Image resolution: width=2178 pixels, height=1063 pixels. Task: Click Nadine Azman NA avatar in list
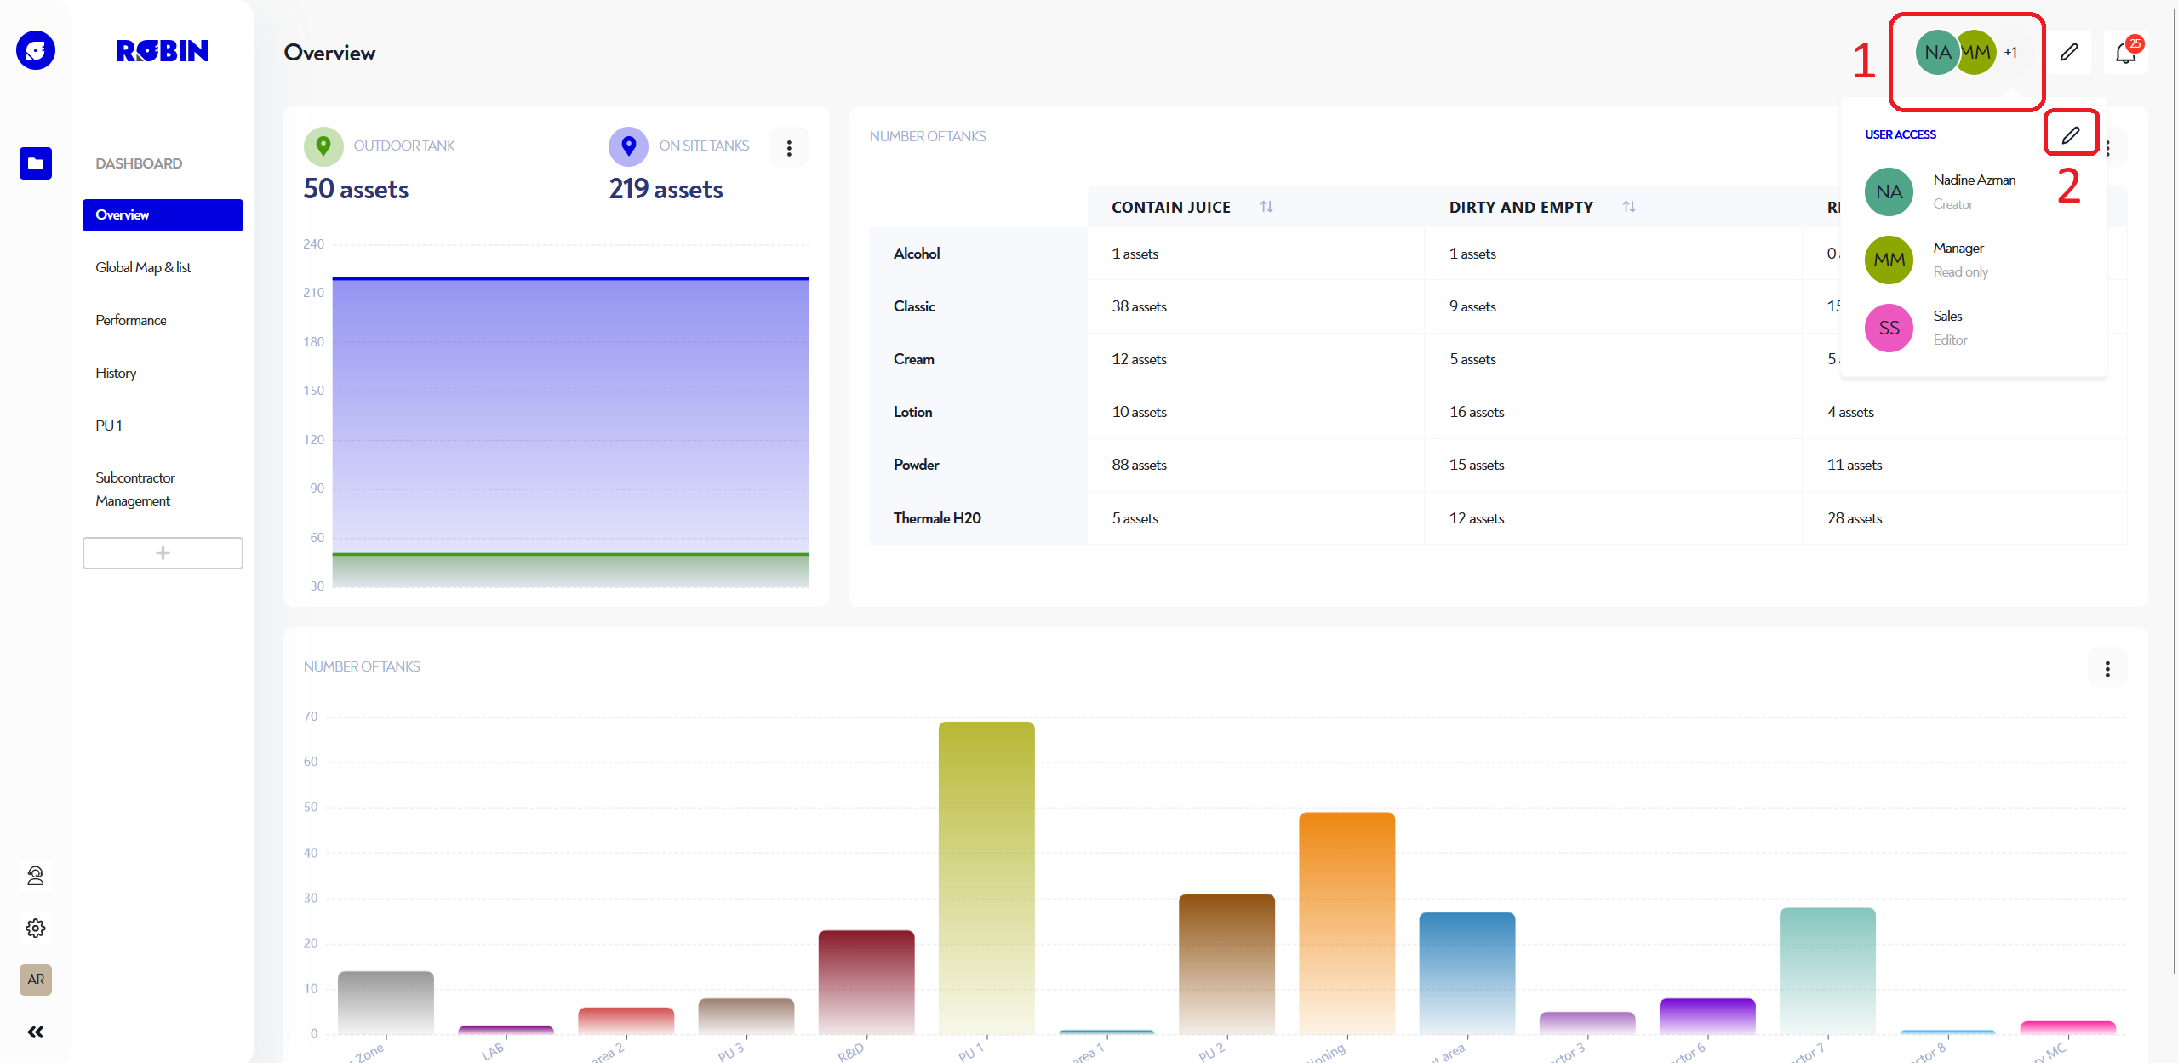point(1889,191)
